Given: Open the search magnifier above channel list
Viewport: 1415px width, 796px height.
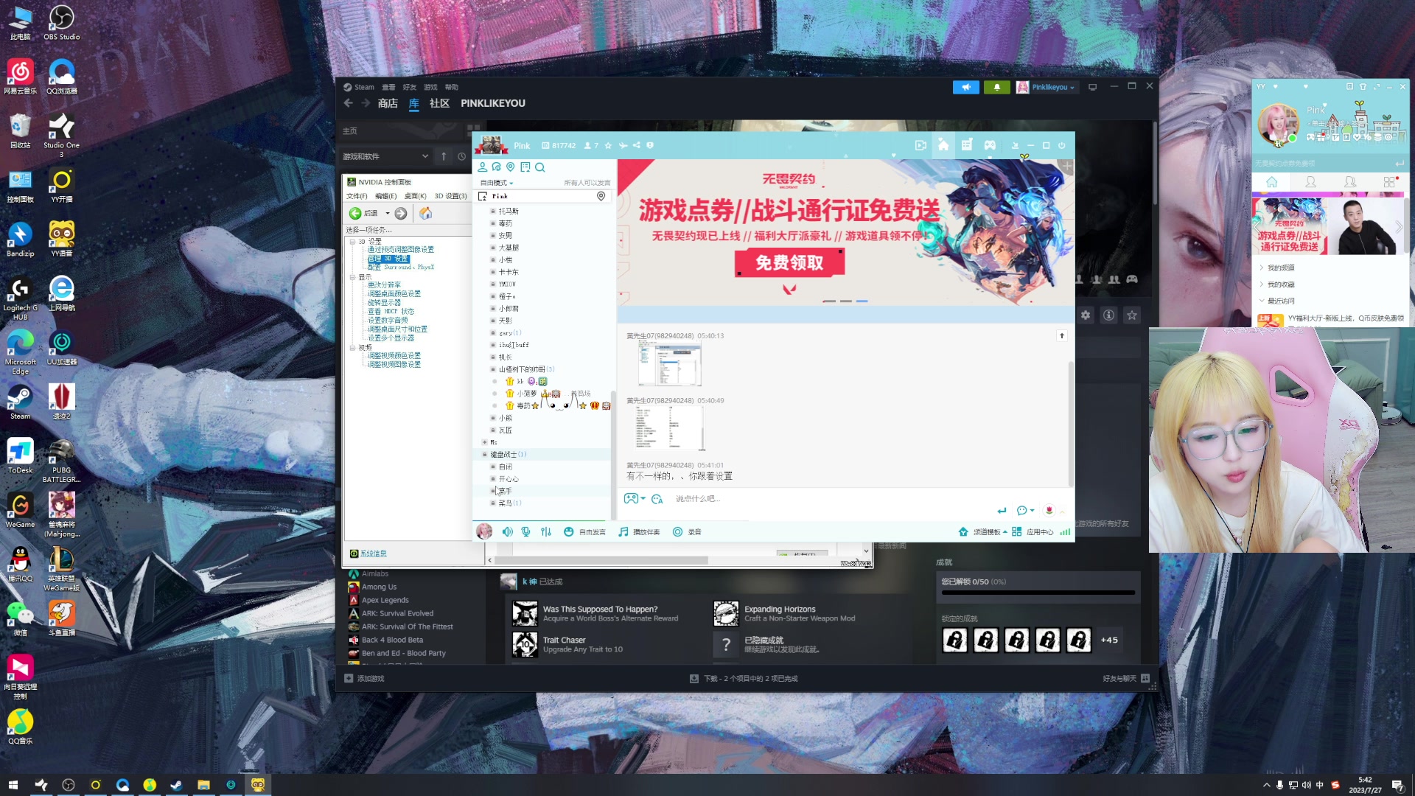Looking at the screenshot, I should click(539, 167).
